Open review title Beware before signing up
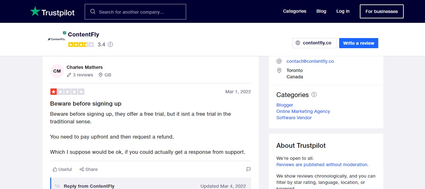 (86, 104)
